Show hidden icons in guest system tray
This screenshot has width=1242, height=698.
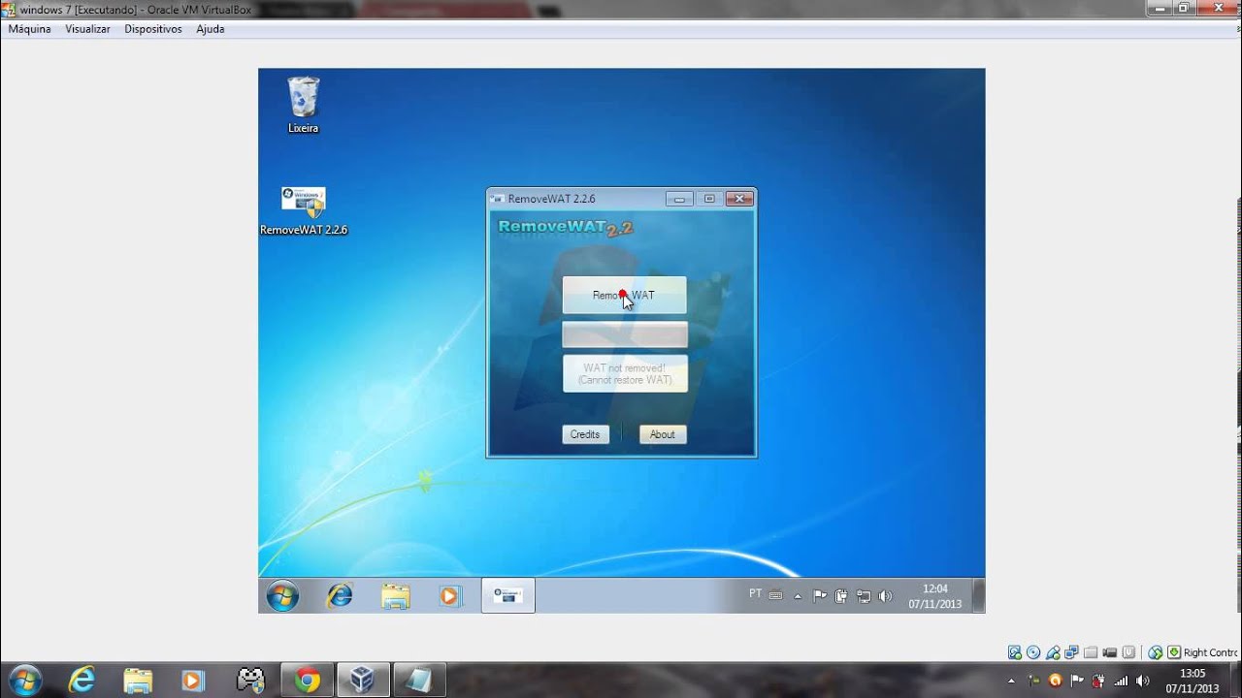(x=798, y=596)
